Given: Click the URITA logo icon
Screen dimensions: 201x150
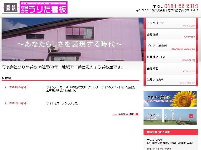Looking at the screenshot, I should coord(11,8).
